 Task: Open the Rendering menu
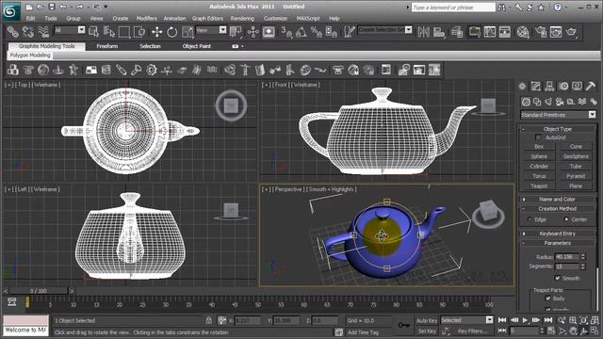pos(242,18)
